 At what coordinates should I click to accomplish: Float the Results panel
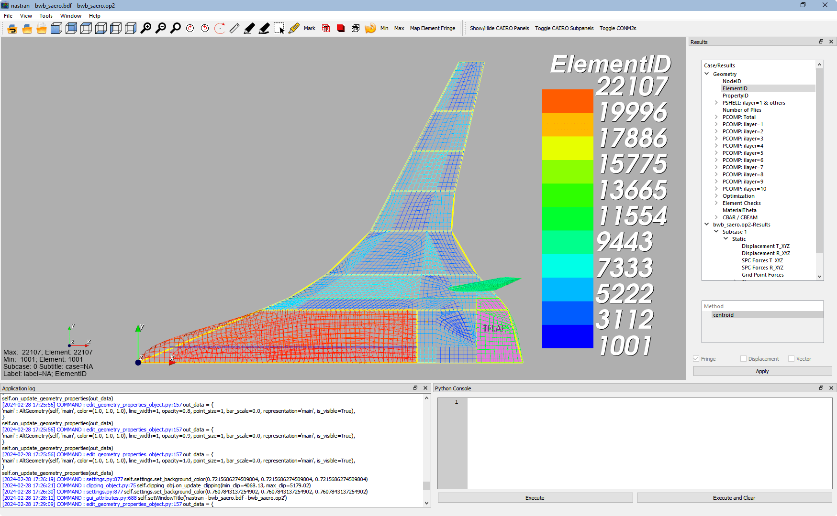[821, 42]
